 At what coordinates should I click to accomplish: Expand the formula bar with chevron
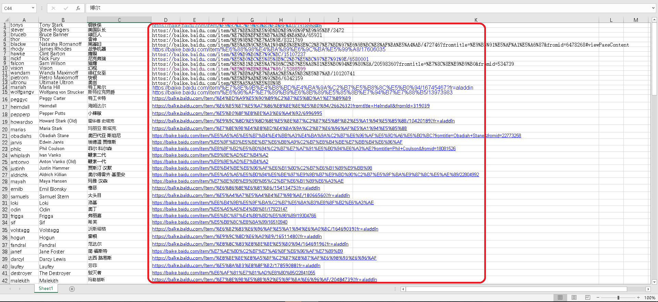coord(653,8)
